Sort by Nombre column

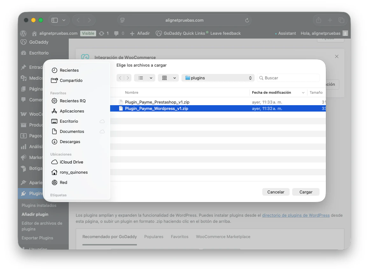131,92
